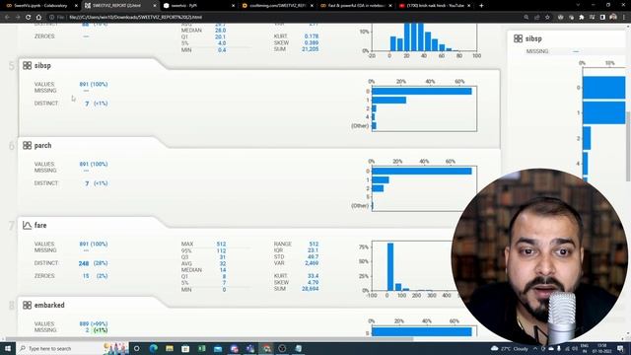This screenshot has height=355, width=631.
Task: Click the vertical scrollbar in sibsp detail panel
Action: (628, 147)
